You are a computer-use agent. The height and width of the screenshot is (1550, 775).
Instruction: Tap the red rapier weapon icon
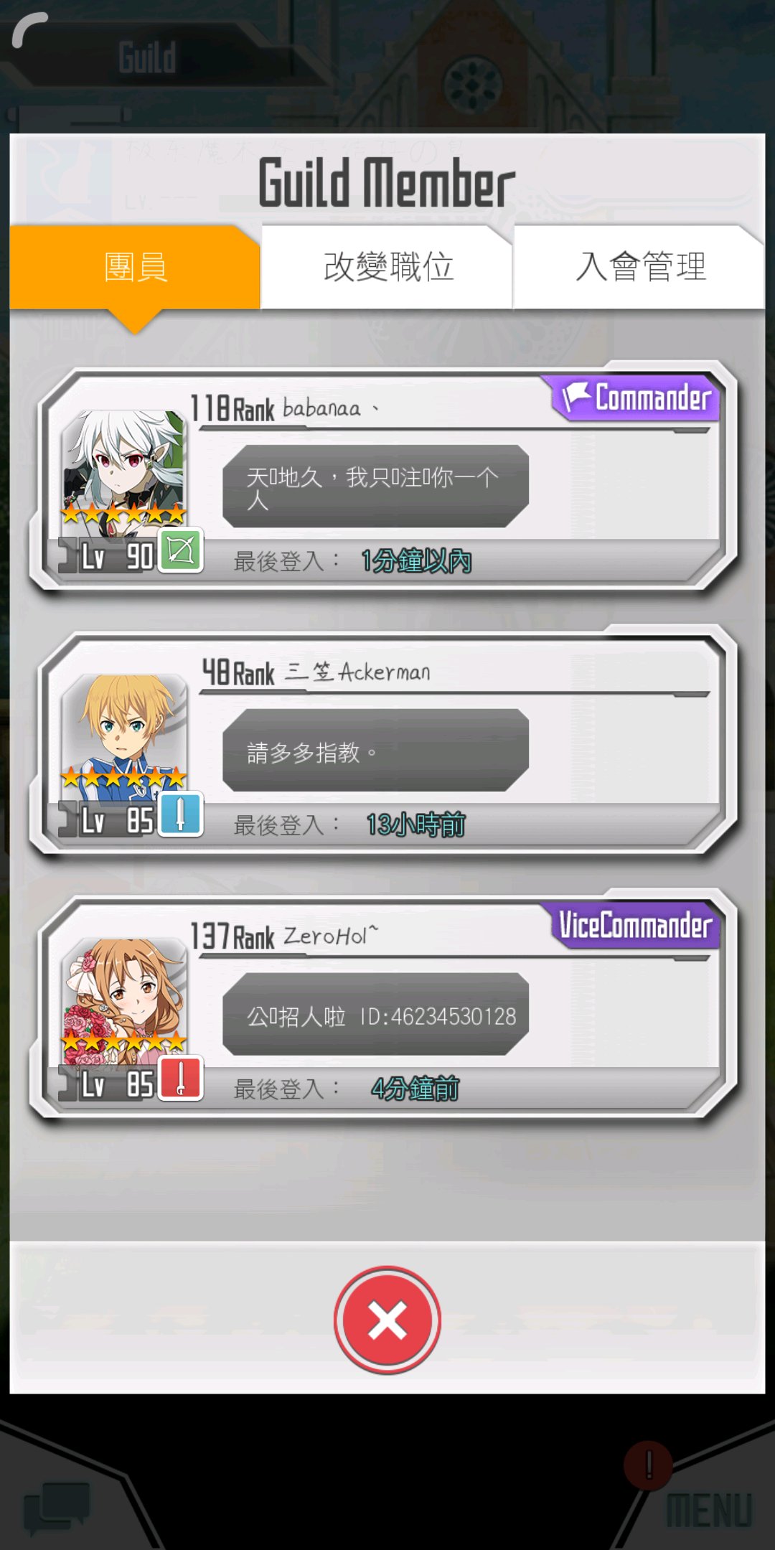[x=180, y=1079]
